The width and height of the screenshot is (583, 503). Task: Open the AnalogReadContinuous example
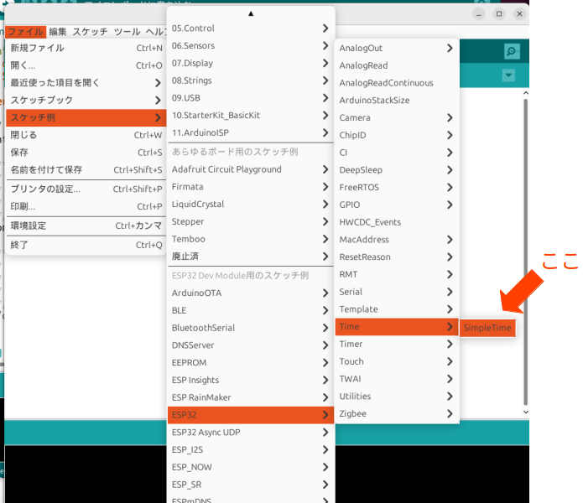[x=397, y=83]
